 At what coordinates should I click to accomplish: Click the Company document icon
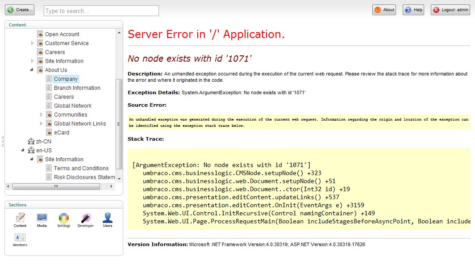49,79
